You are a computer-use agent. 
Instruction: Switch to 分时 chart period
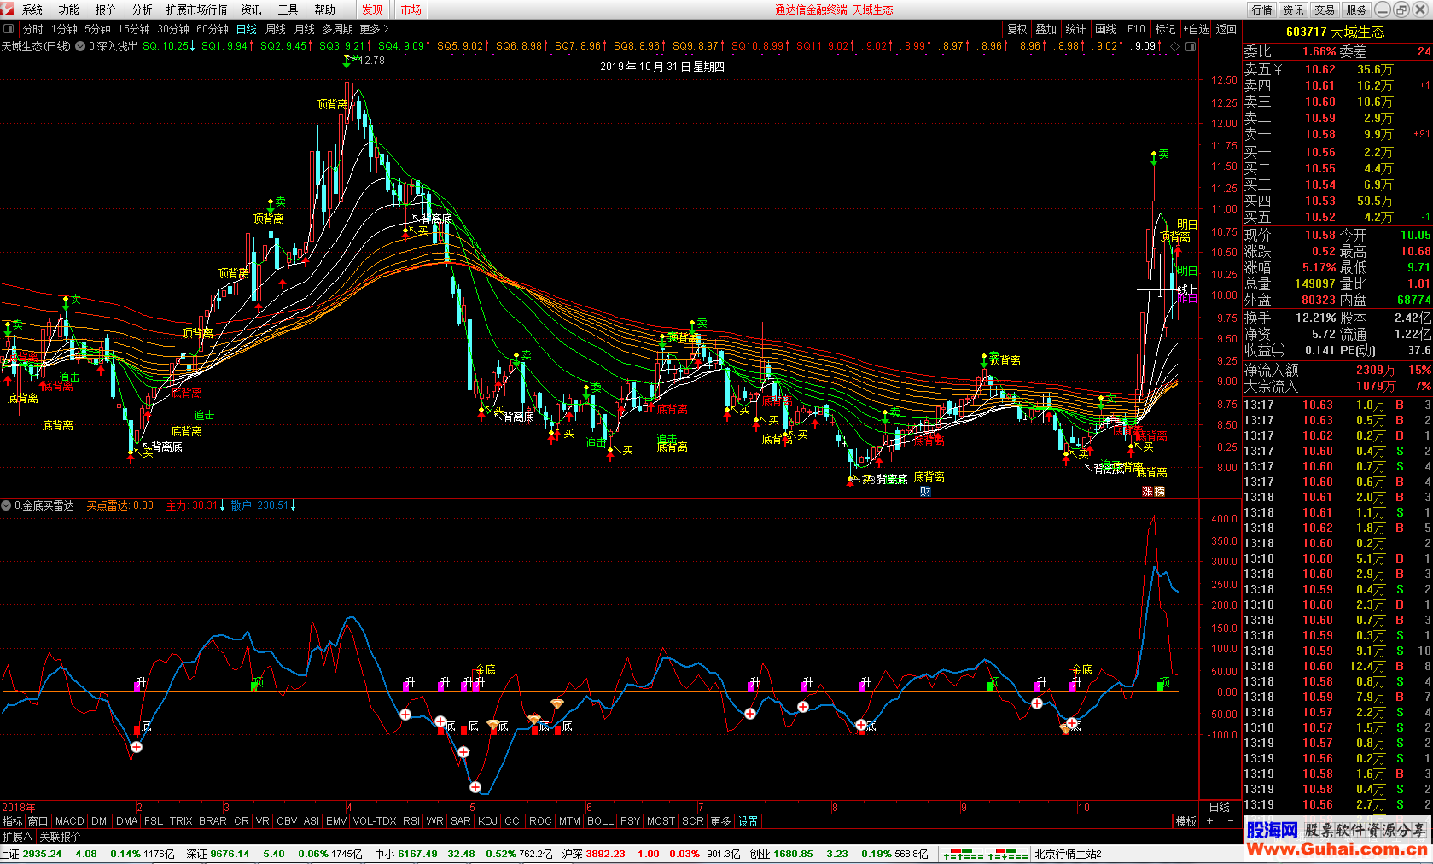coord(32,29)
